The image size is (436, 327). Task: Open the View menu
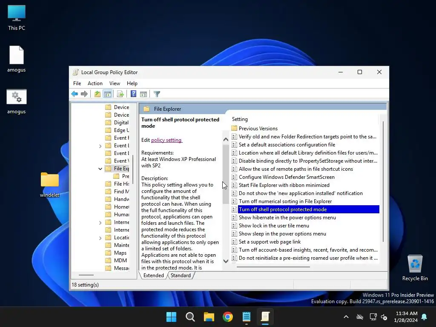[115, 83]
